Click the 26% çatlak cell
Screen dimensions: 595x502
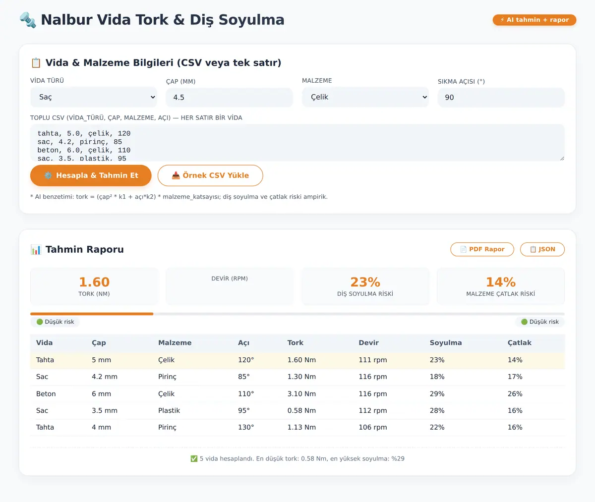point(515,394)
